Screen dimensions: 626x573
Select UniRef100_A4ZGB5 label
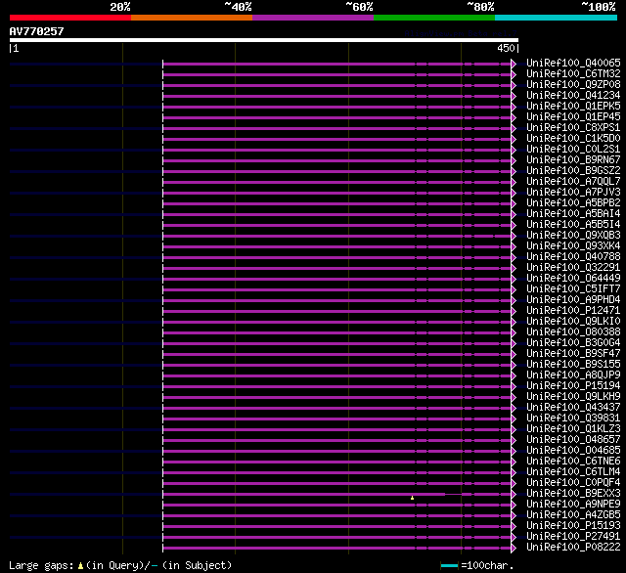(573, 515)
